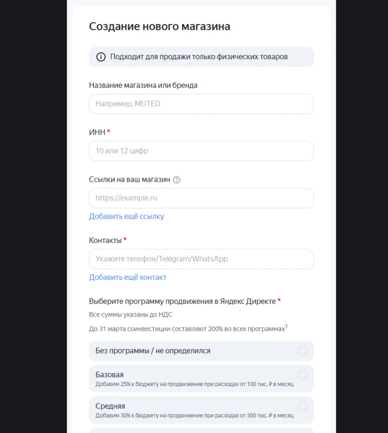This screenshot has width=388, height=433.
Task: Click "Добавить ещё ссылку" link
Action: 126,216
